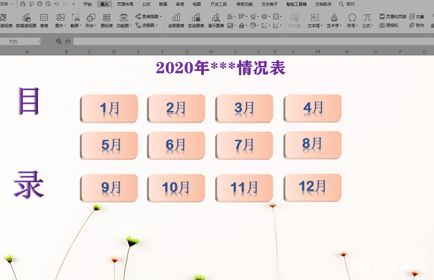
Task: Click the 照相机 camera tool
Action: 389,25
